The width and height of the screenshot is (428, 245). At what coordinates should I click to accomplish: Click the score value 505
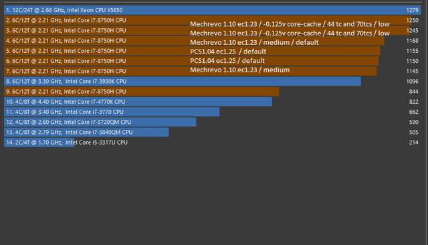click(x=413, y=132)
